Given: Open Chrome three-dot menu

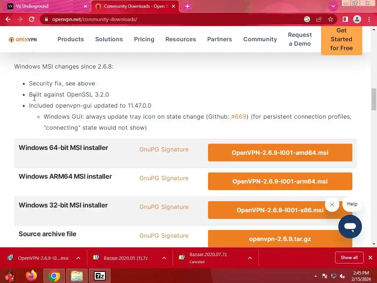Looking at the screenshot, I should pyautogui.click(x=369, y=19).
